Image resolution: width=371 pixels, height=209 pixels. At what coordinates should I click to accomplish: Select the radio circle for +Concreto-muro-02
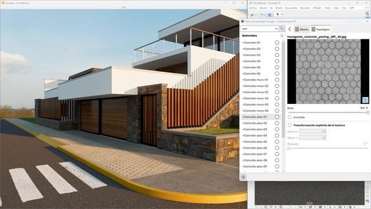point(277,86)
